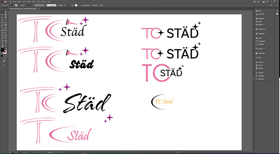This screenshot has width=280, height=154.
Task: Select the Magic Wand tool
Action: pyautogui.click(x=2, y=14)
